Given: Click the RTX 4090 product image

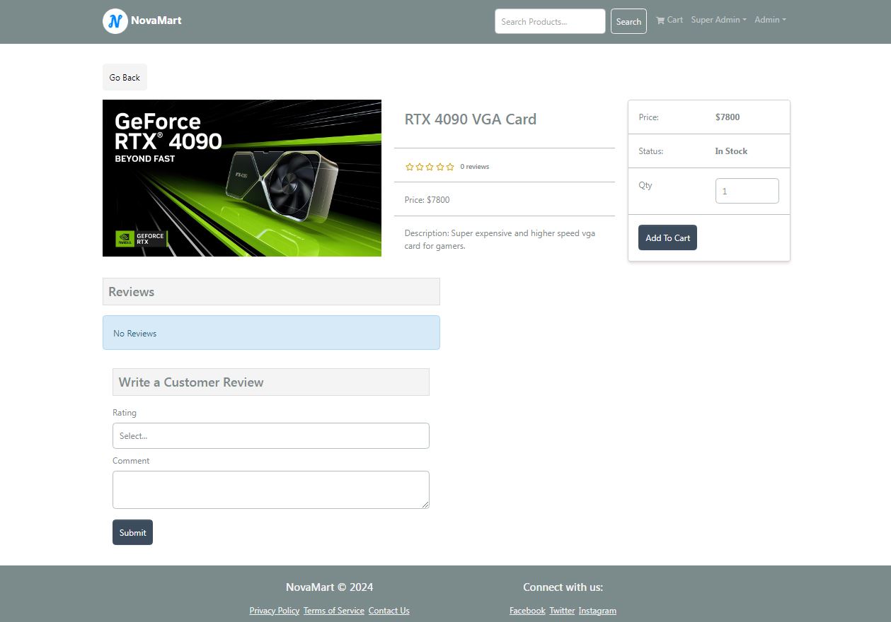Looking at the screenshot, I should [242, 178].
